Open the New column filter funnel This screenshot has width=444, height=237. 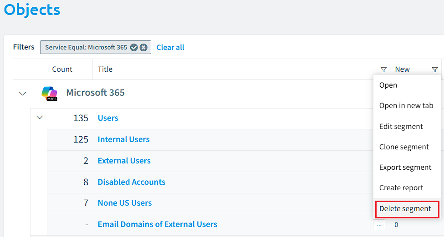point(435,69)
